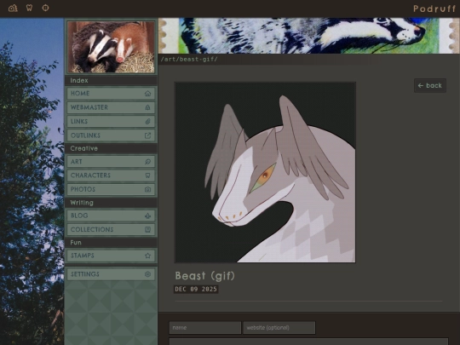Click the gear icon on the SETTINGS row

pos(147,274)
